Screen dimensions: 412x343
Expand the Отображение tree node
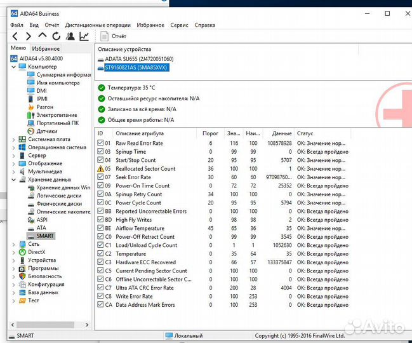[x=14, y=164]
